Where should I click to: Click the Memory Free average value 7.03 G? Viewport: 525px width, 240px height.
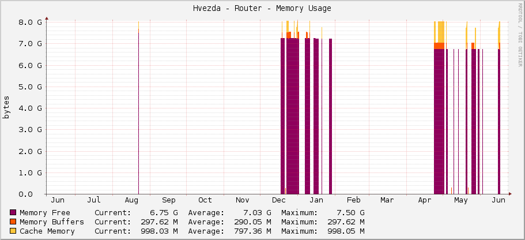tap(256, 212)
